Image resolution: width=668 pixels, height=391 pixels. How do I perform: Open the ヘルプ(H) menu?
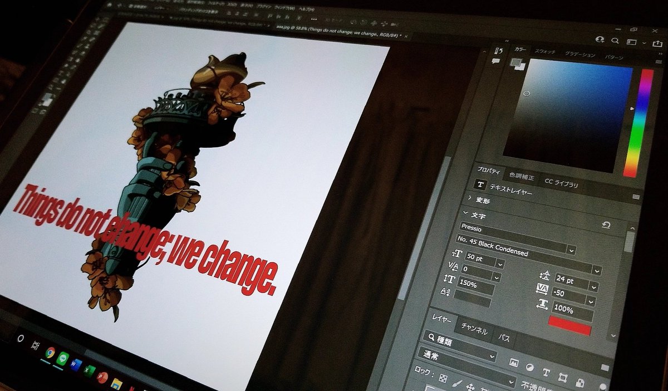coord(307,10)
